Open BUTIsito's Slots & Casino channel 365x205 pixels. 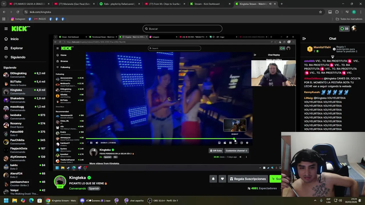coord(24,83)
